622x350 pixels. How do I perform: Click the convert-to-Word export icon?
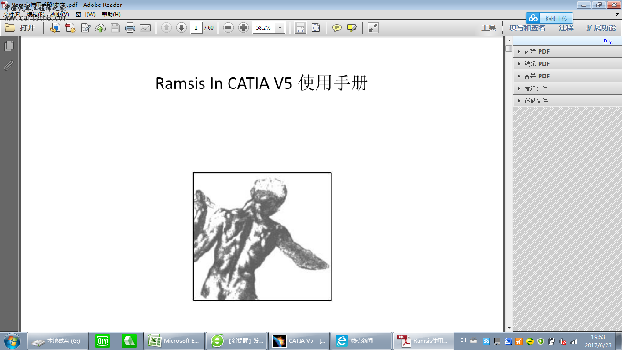tap(55, 28)
